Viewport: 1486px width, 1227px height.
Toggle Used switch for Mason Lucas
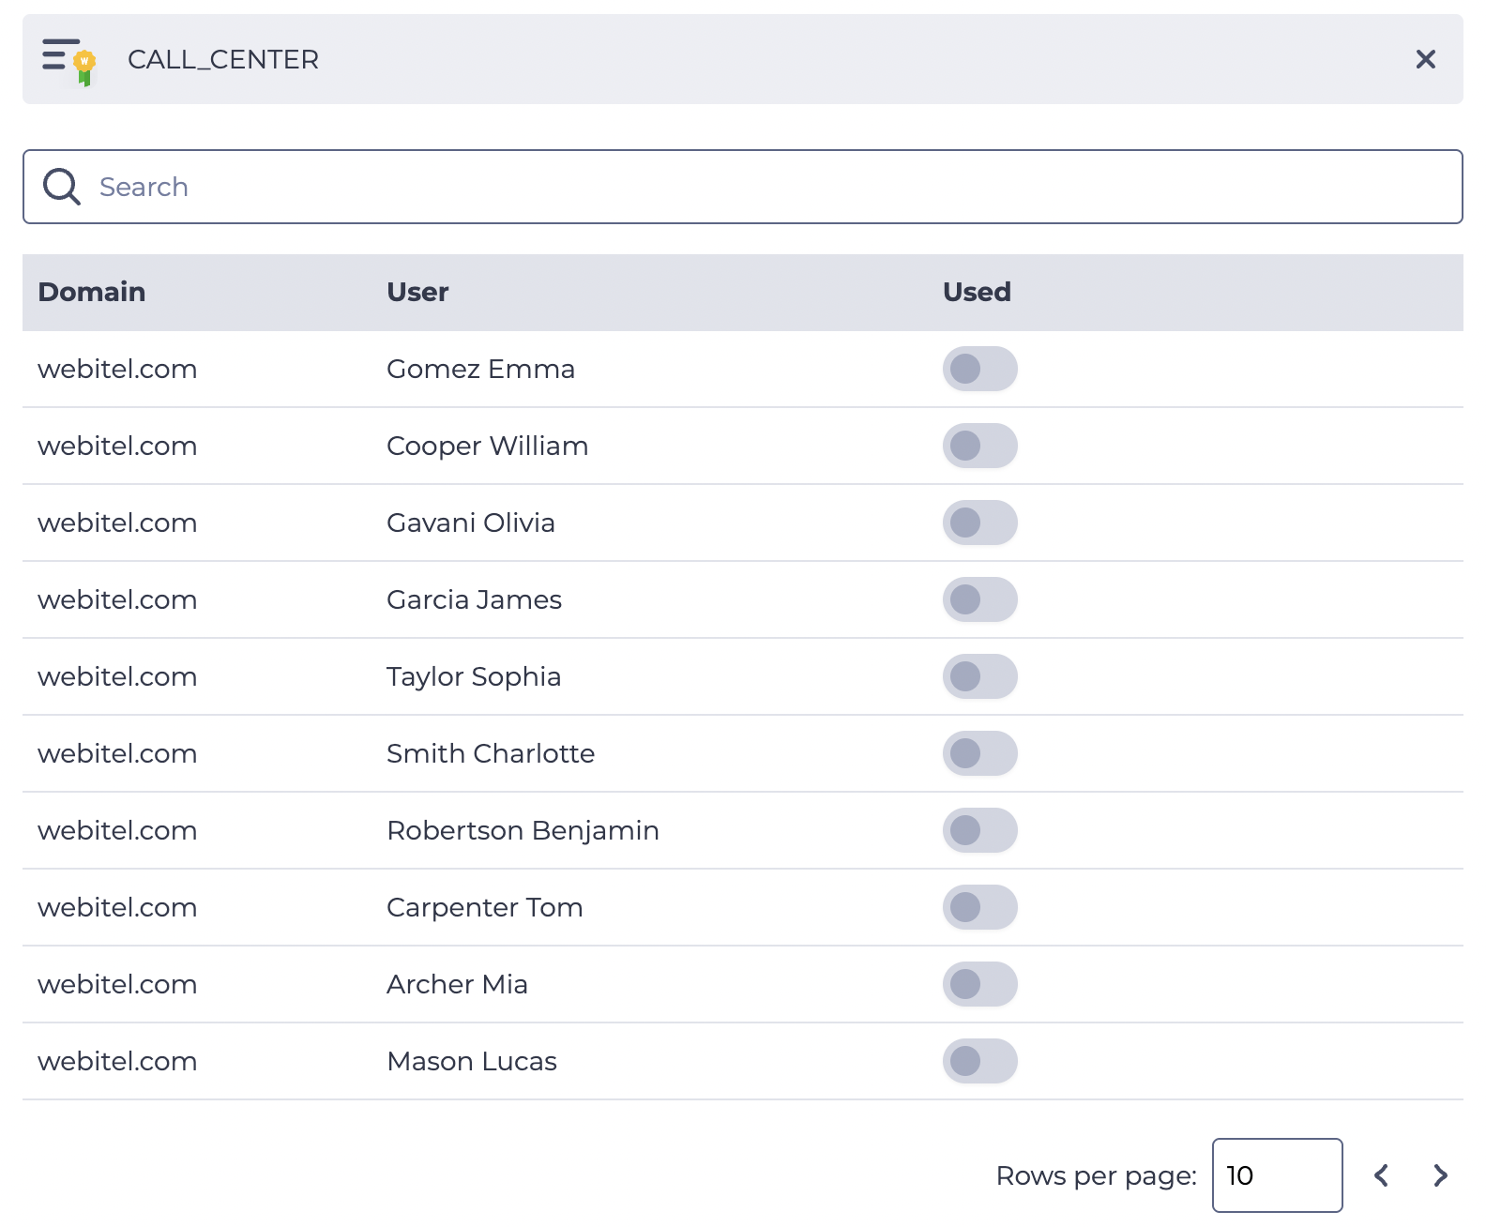point(979,1061)
